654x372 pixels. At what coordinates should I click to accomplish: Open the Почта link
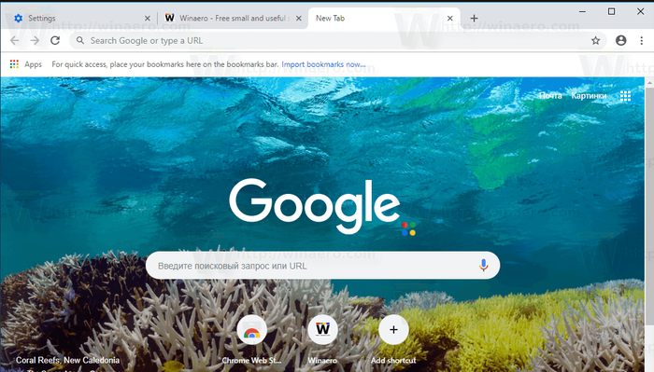click(550, 96)
